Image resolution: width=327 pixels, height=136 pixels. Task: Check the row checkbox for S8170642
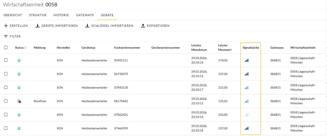click(6, 101)
